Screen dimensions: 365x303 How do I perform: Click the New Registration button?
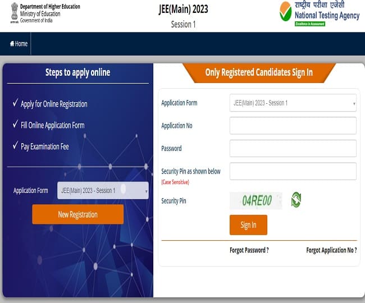click(77, 214)
